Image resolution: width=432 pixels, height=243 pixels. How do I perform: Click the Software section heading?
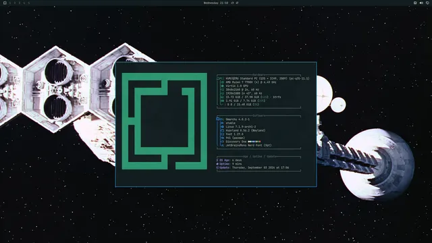point(259,115)
